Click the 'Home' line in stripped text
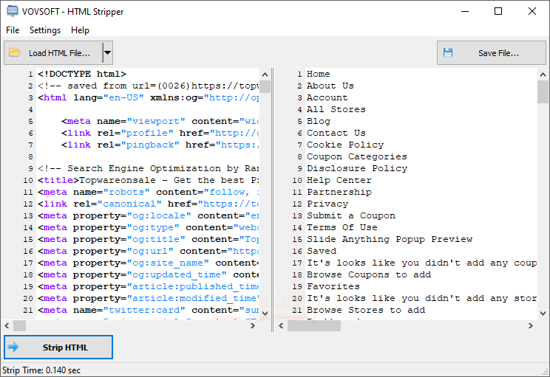The height and width of the screenshot is (377, 550). pos(318,74)
